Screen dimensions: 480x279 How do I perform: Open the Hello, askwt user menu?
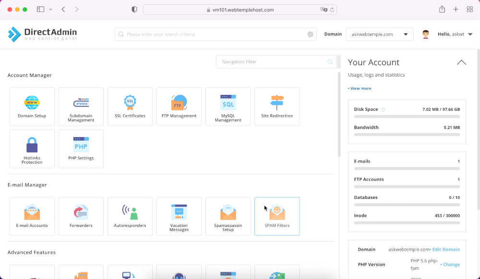click(455, 34)
